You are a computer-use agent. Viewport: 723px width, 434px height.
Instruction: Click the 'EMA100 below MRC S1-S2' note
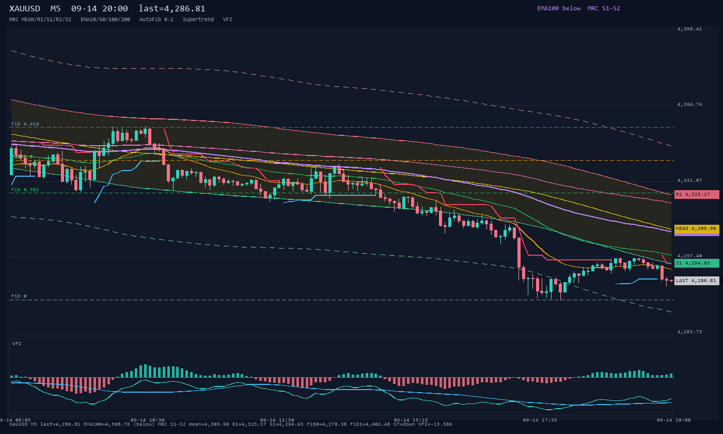click(578, 8)
